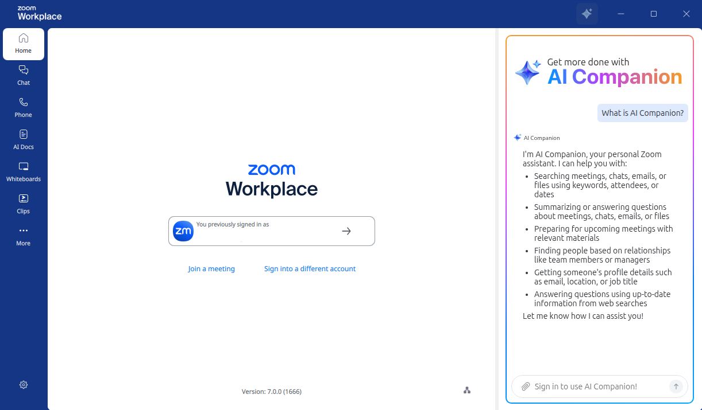This screenshot has height=410, width=702.
Task: Open the Home tab in sidebar
Action: 24,44
